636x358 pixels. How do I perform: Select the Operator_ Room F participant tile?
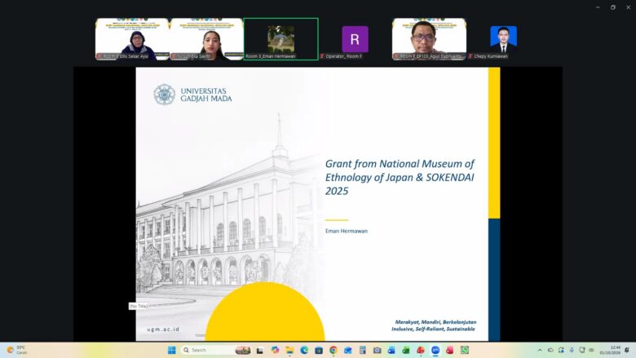tap(355, 39)
